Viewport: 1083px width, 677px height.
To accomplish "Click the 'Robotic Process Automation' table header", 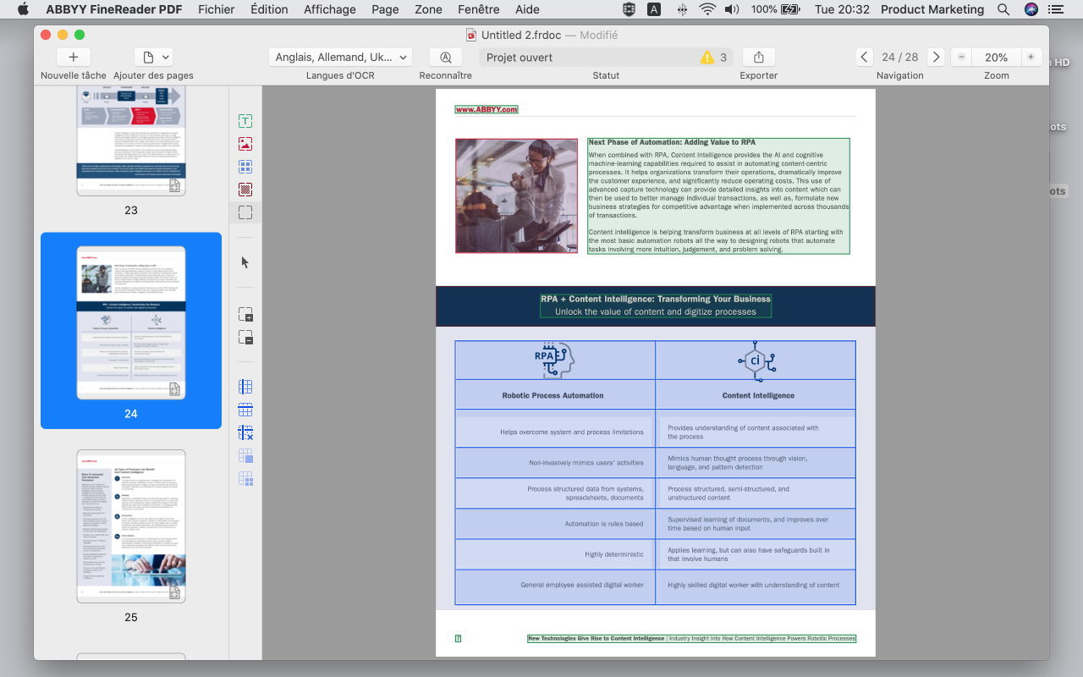I will (x=553, y=395).
